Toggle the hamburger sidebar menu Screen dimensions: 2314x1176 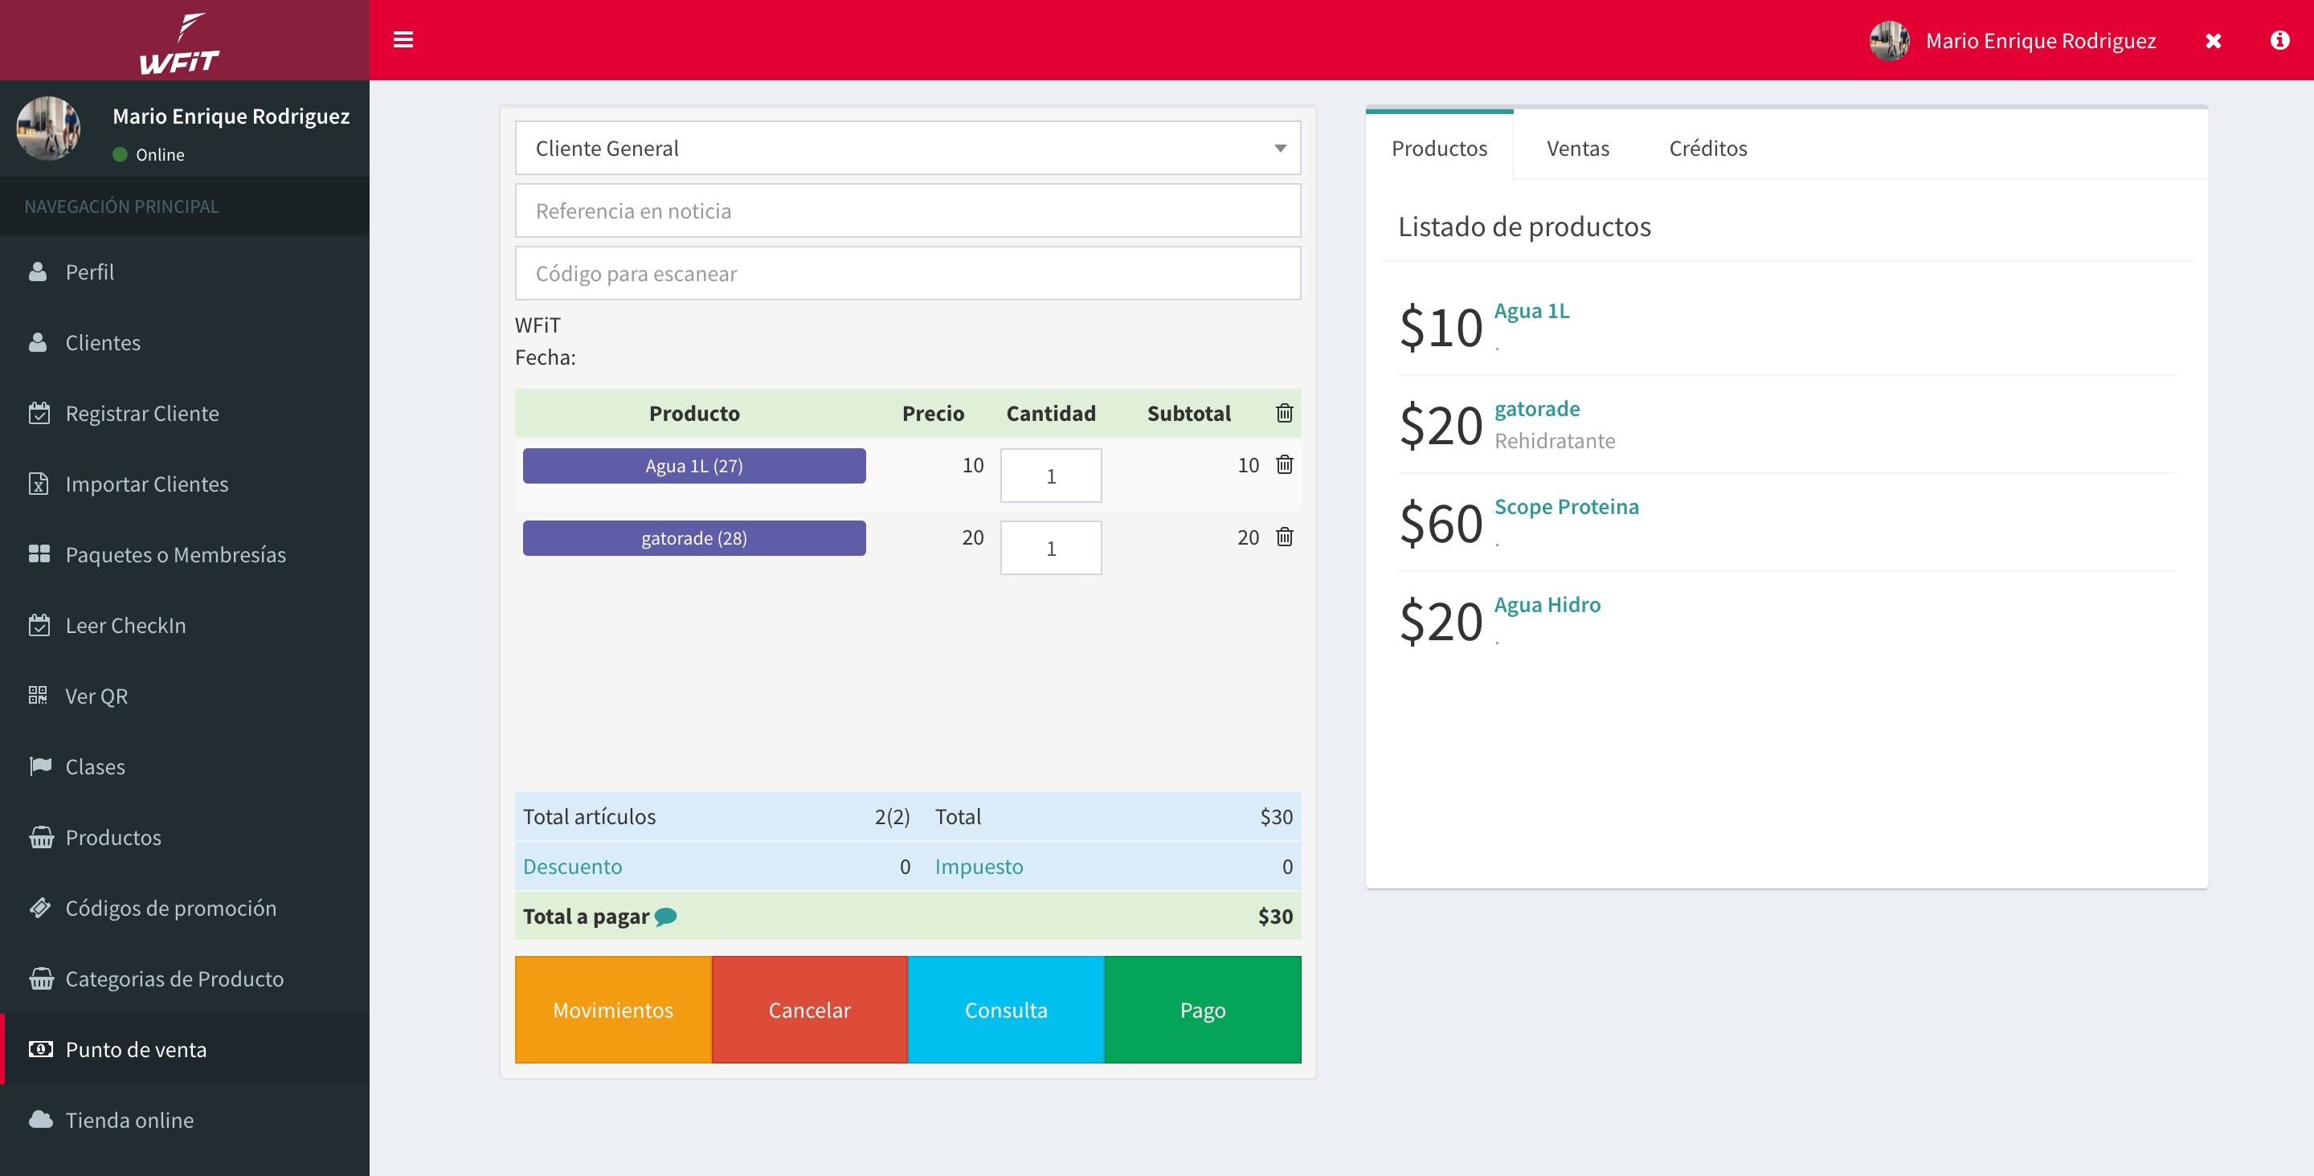pyautogui.click(x=403, y=39)
